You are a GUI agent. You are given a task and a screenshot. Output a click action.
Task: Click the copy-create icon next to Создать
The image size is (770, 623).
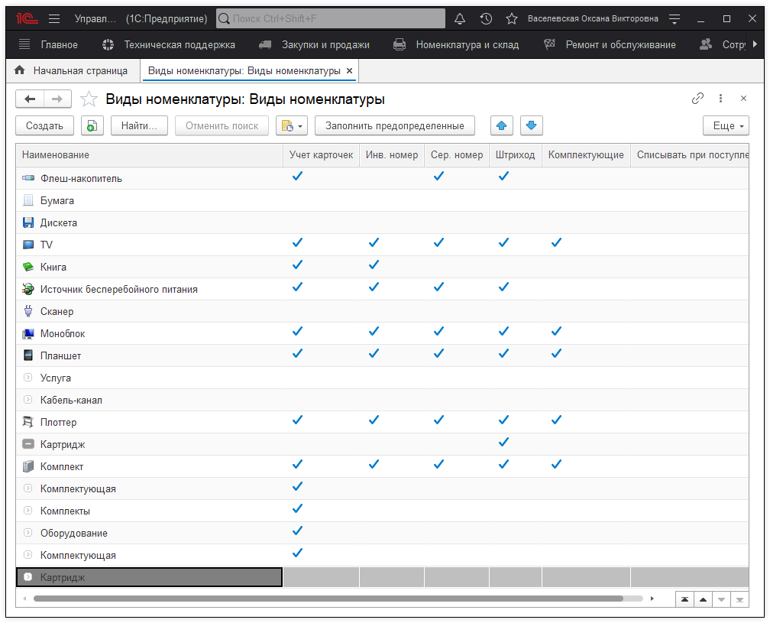(x=92, y=126)
